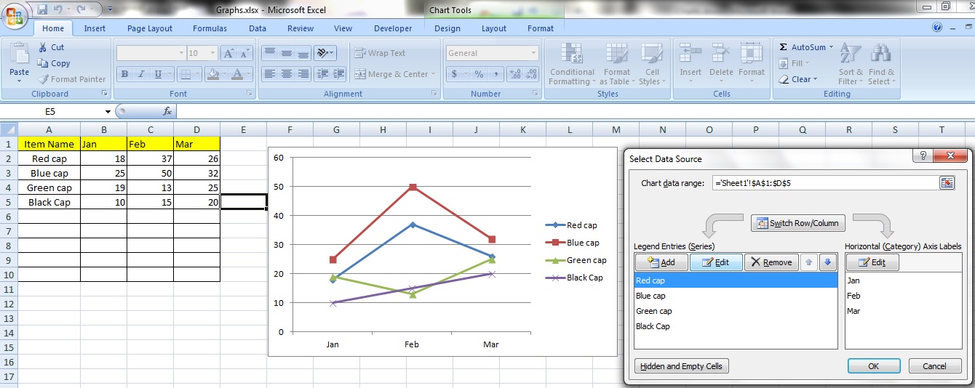Toggle Wrap Text option
This screenshot has height=388, width=975.
(x=380, y=53)
